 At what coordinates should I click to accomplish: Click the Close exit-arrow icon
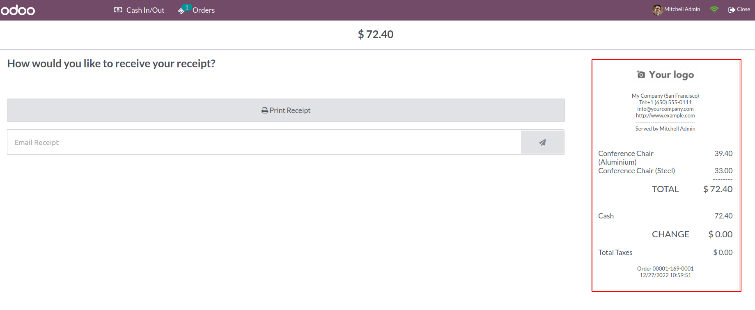point(732,9)
